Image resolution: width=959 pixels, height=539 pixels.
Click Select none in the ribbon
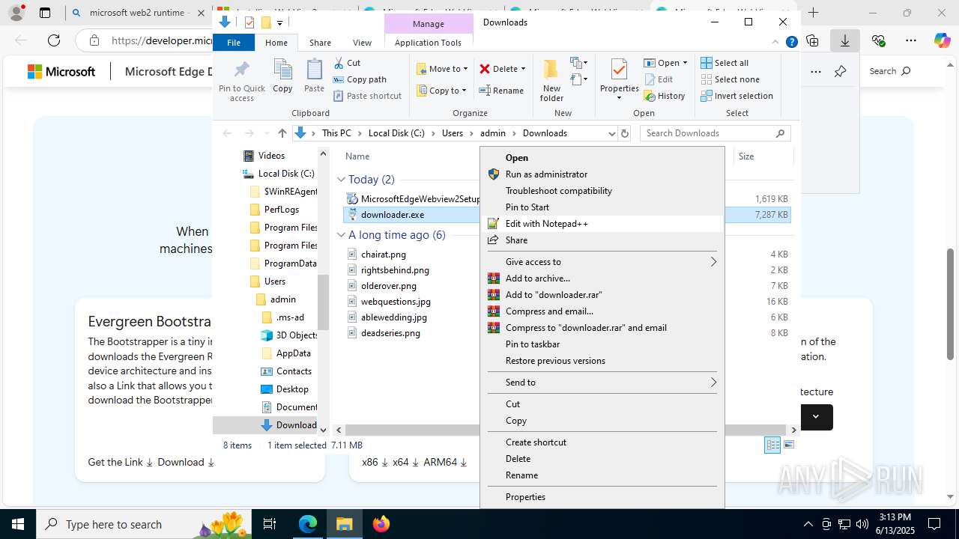point(730,79)
